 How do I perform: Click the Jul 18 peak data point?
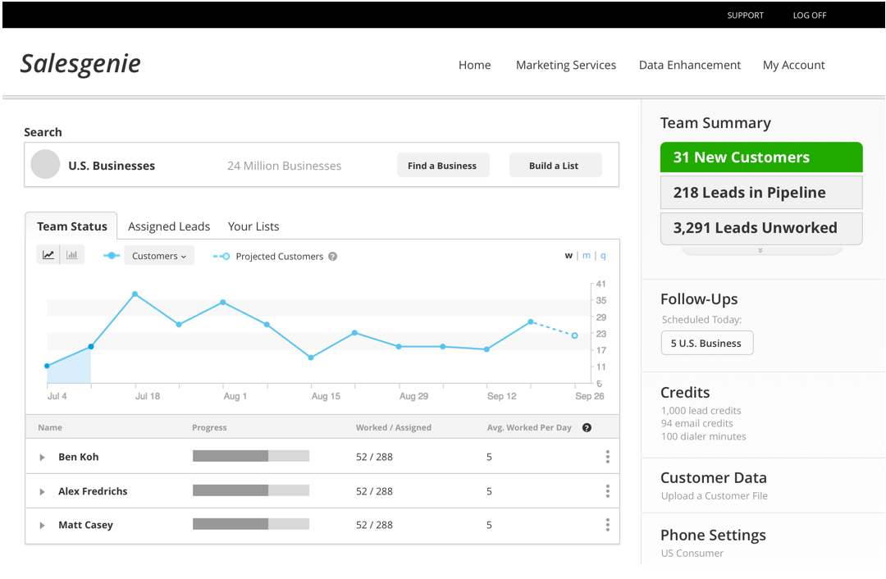click(x=135, y=294)
